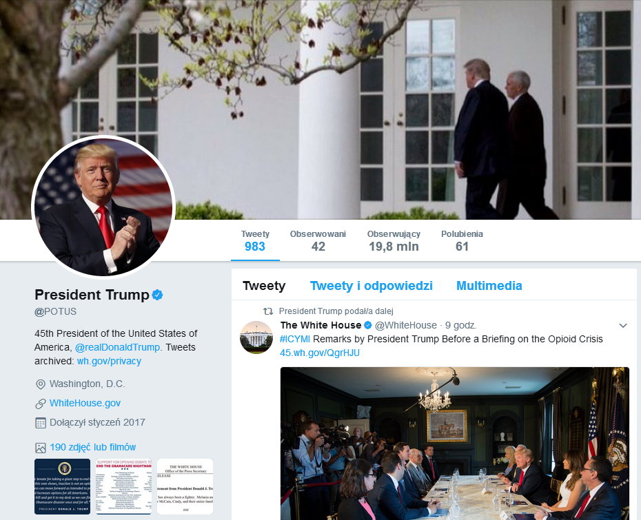
Task: Switch to the Multimedia tab
Action: [489, 286]
